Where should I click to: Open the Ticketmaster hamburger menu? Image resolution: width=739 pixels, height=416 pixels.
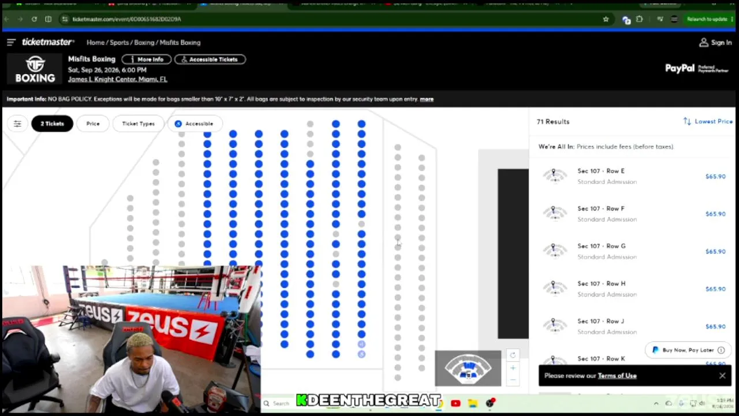click(x=11, y=42)
